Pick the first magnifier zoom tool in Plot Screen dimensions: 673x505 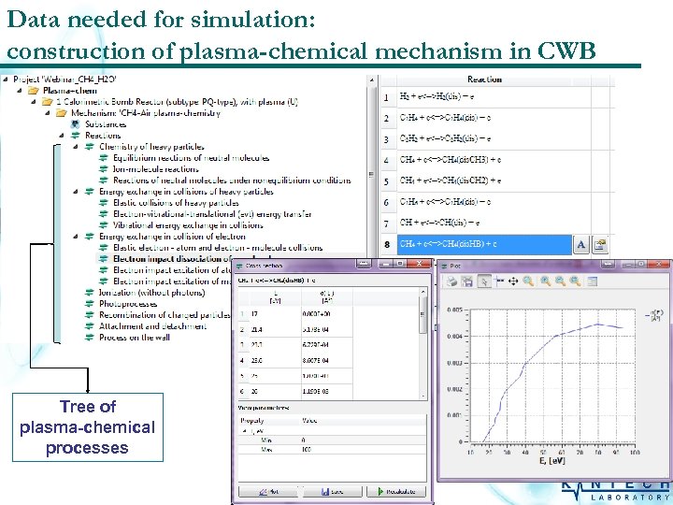point(528,281)
